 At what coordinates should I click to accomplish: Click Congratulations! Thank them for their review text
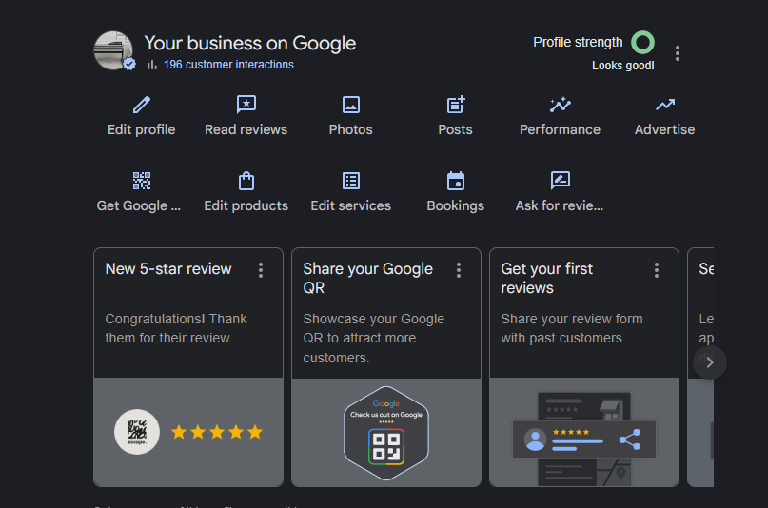coord(176,328)
